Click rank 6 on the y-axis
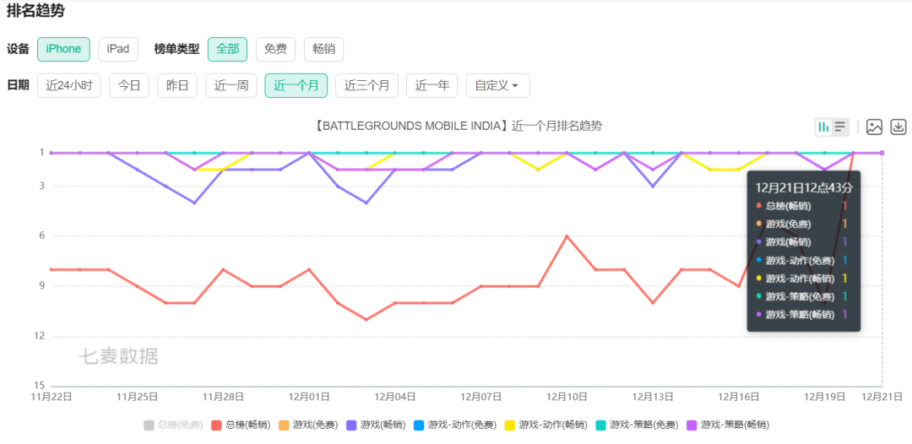 [x=42, y=236]
